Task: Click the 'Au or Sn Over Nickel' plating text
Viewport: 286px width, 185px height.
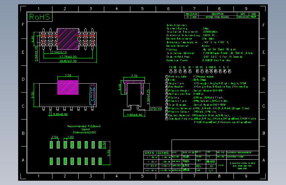Action: pyautogui.click(x=219, y=49)
